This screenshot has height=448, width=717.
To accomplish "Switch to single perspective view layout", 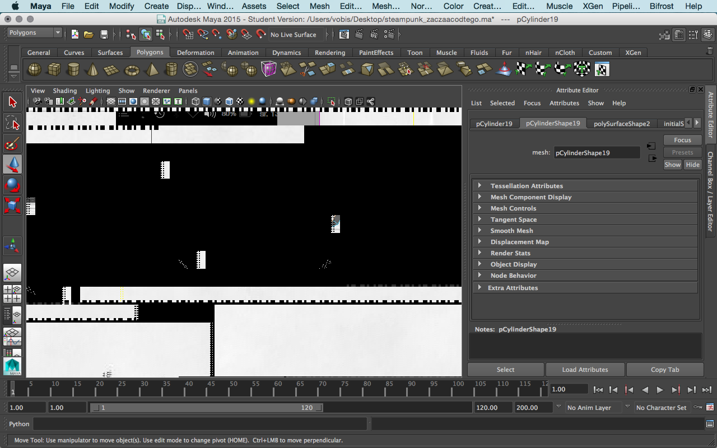I will pos(12,273).
